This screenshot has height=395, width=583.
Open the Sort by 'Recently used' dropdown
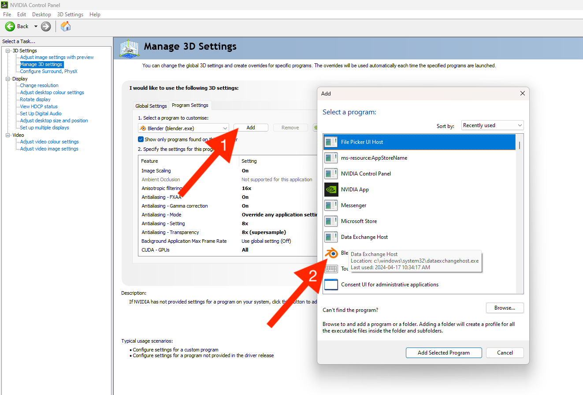(x=493, y=125)
